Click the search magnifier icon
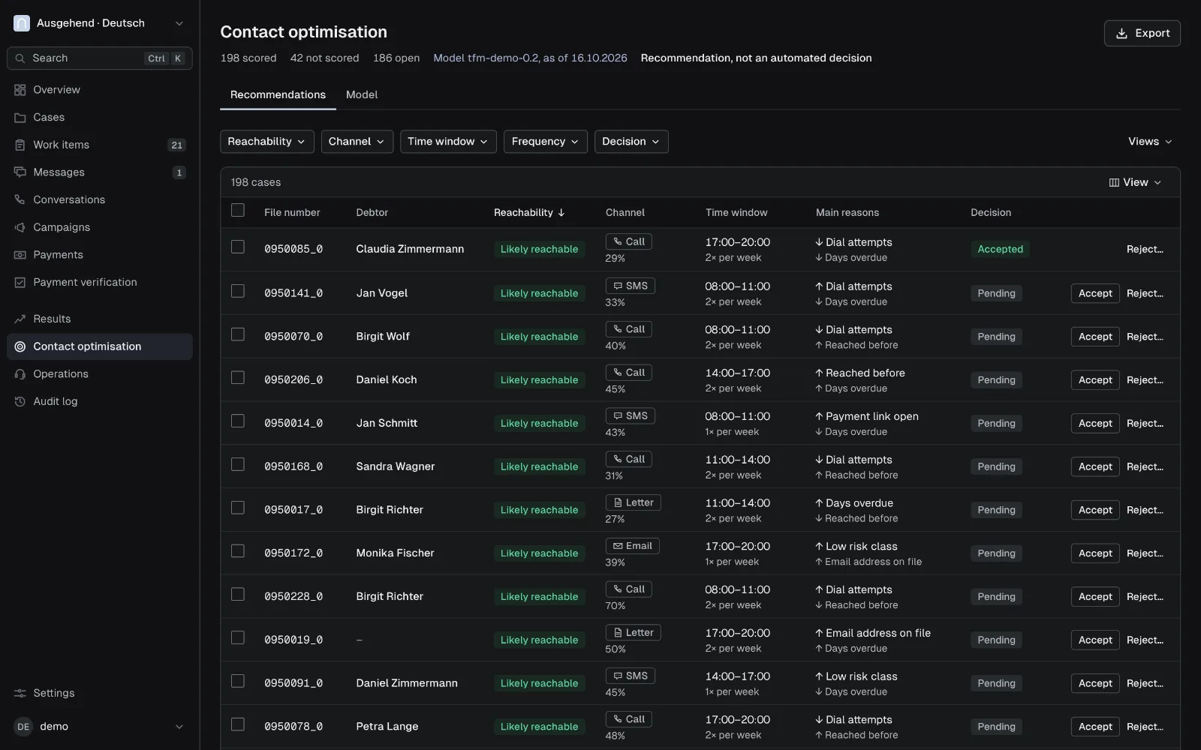 coord(20,58)
